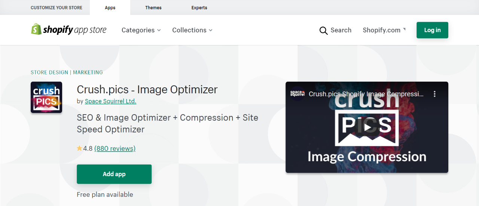Open the 880 reviews link
479x206 pixels.
coord(115,149)
